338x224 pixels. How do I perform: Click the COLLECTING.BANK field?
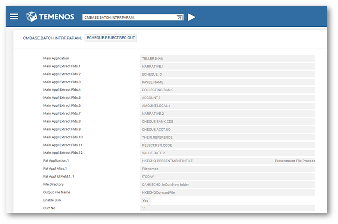coord(227,90)
